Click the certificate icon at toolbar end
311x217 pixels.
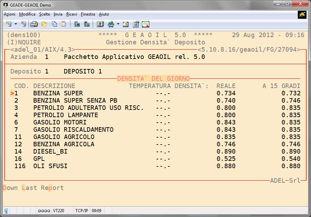tap(145, 24)
